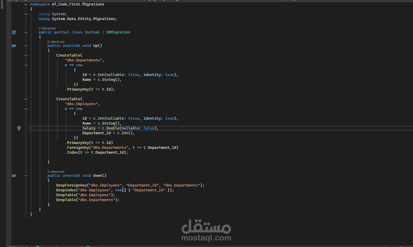Image resolution: width=413 pixels, height=247 pixels.
Task: Click the "dbo.Departments" string under first CreateTable
Action: [x=83, y=60]
